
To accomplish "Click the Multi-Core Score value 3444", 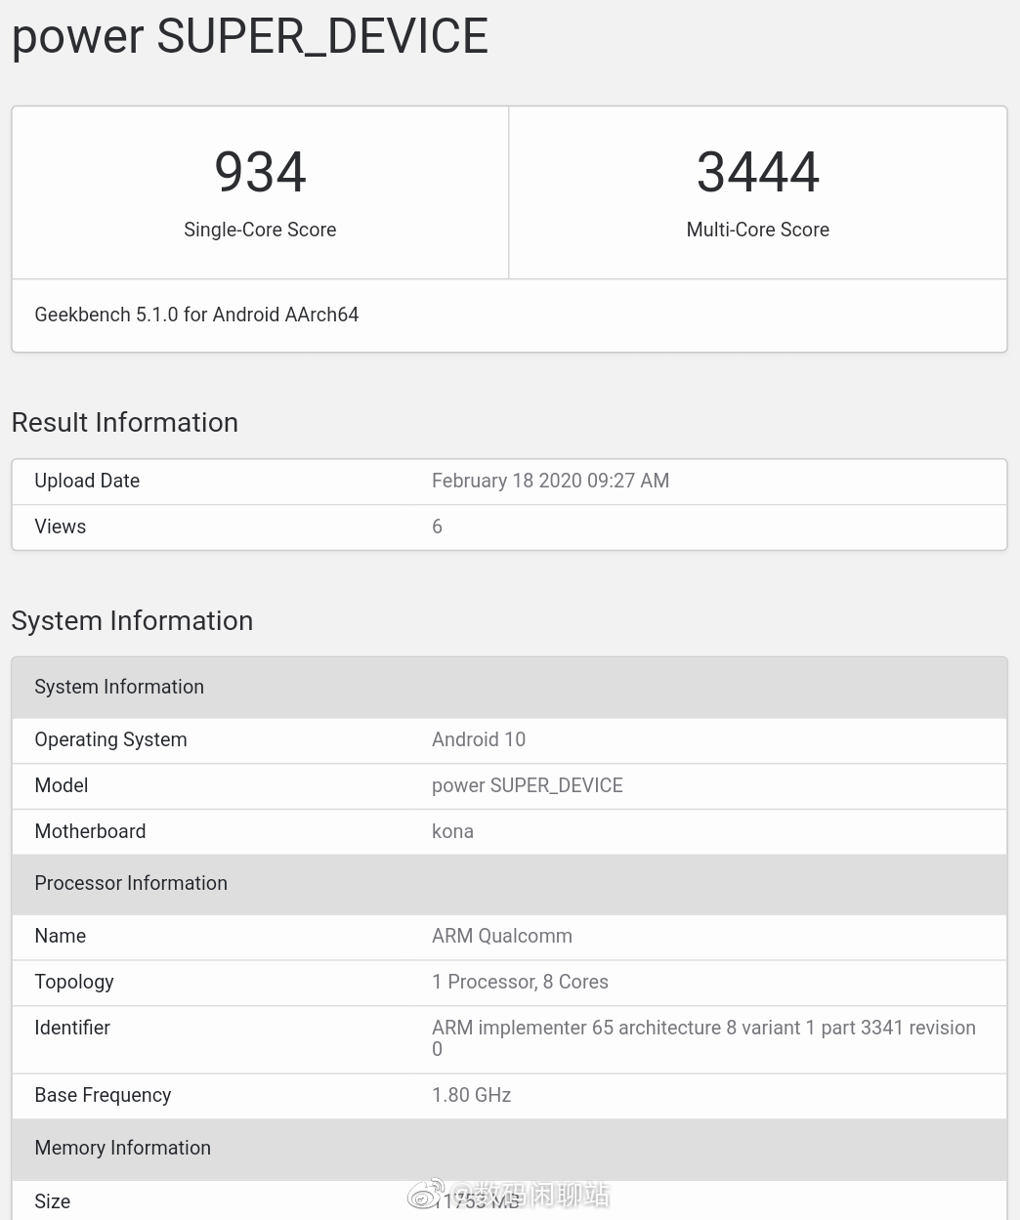I will [x=757, y=171].
